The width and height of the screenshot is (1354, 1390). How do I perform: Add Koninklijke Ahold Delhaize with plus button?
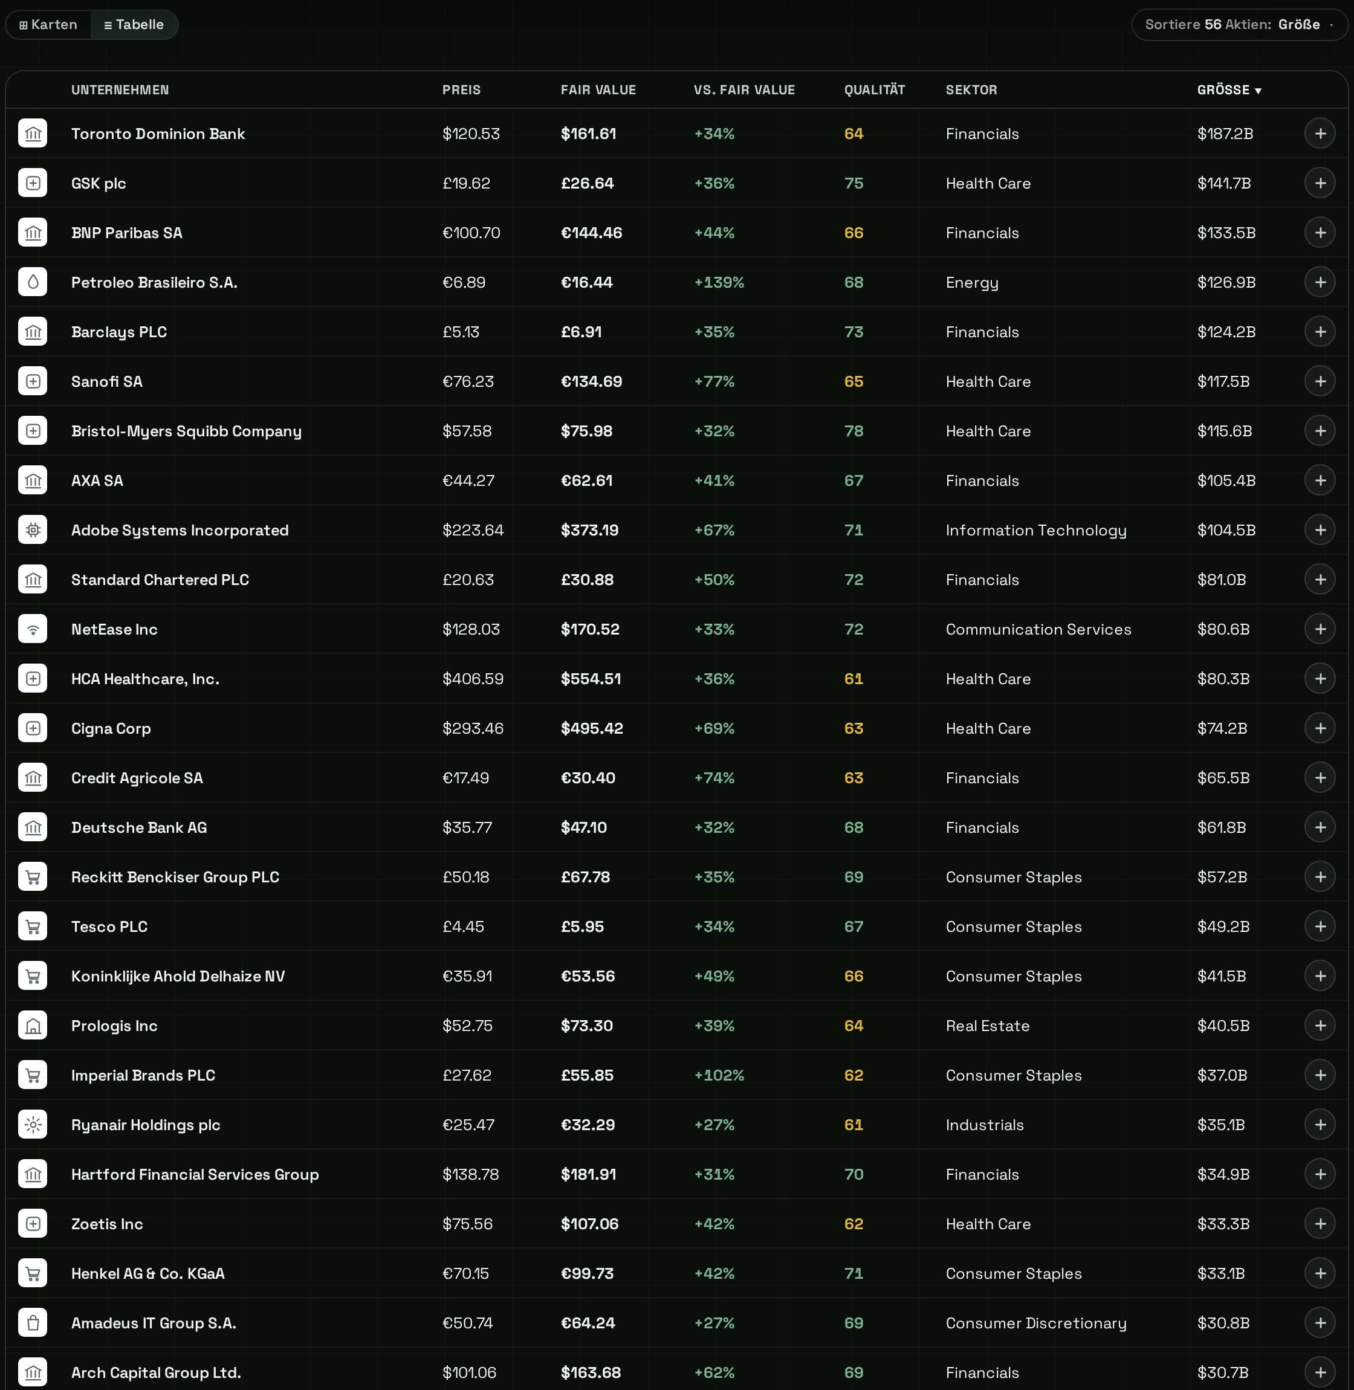(x=1320, y=976)
